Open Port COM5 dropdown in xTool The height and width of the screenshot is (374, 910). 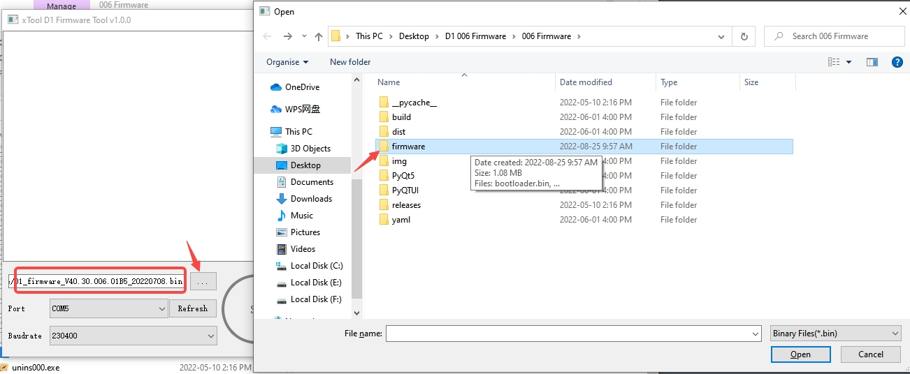108,308
